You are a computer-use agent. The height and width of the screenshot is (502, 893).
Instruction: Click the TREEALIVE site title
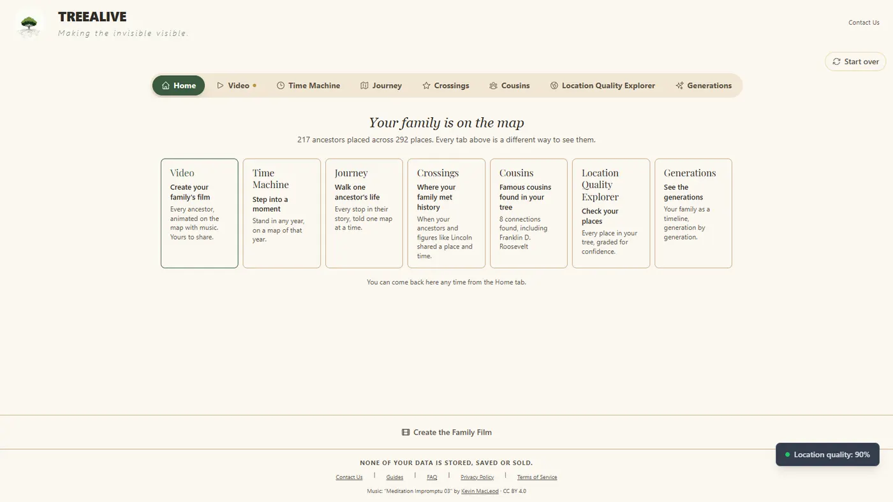click(92, 17)
